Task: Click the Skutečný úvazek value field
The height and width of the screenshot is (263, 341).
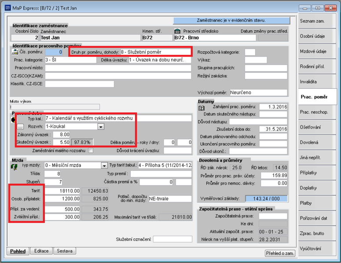Action: point(61,142)
